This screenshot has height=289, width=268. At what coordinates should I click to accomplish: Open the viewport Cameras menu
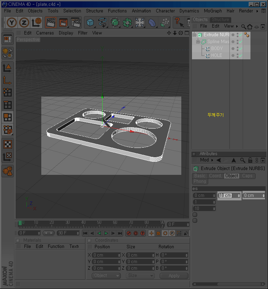[45, 33]
